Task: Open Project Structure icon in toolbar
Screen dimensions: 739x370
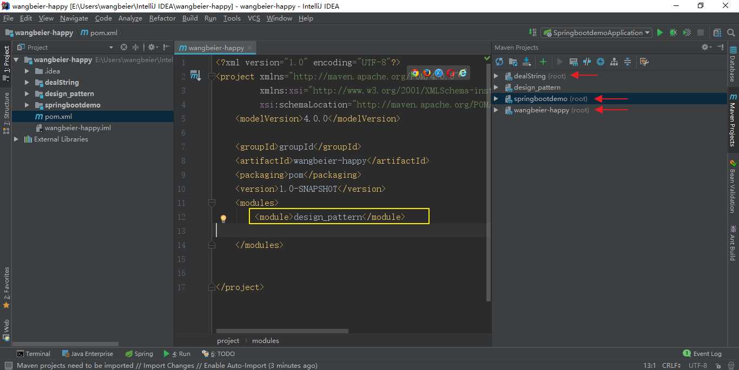Action: [x=717, y=32]
